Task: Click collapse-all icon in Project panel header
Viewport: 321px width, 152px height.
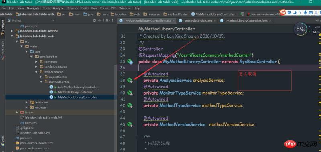Action: point(100,20)
